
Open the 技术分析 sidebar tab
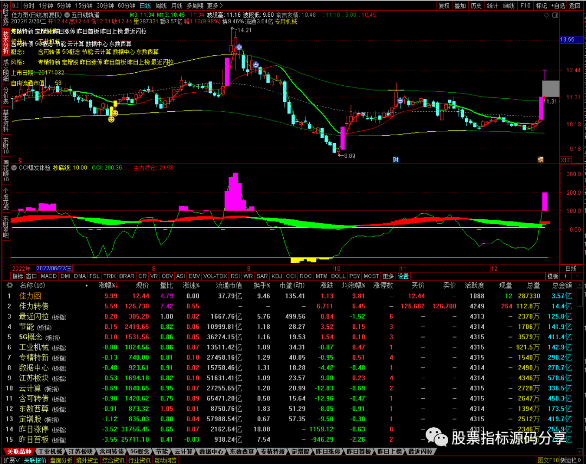click(x=5, y=42)
